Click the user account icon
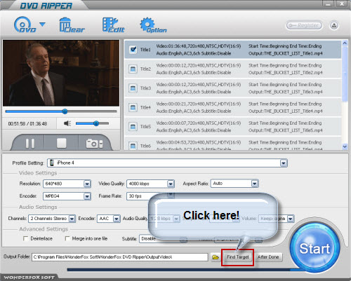 (x=334, y=25)
